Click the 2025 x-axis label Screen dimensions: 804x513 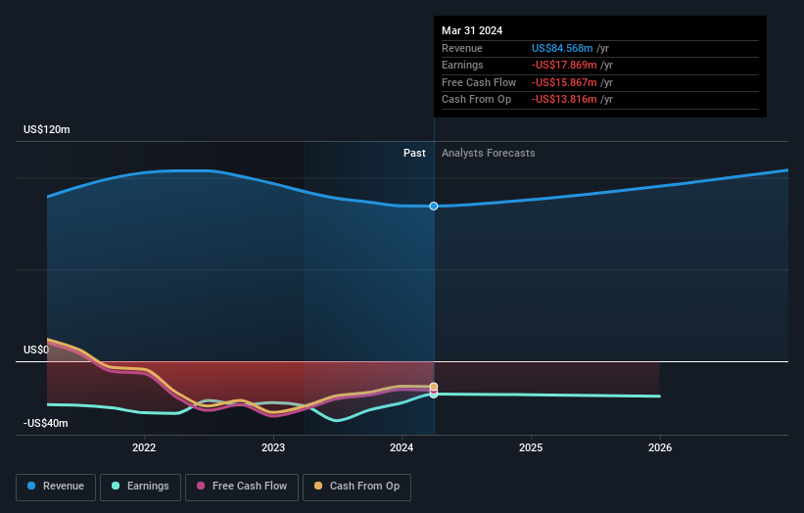(x=531, y=448)
